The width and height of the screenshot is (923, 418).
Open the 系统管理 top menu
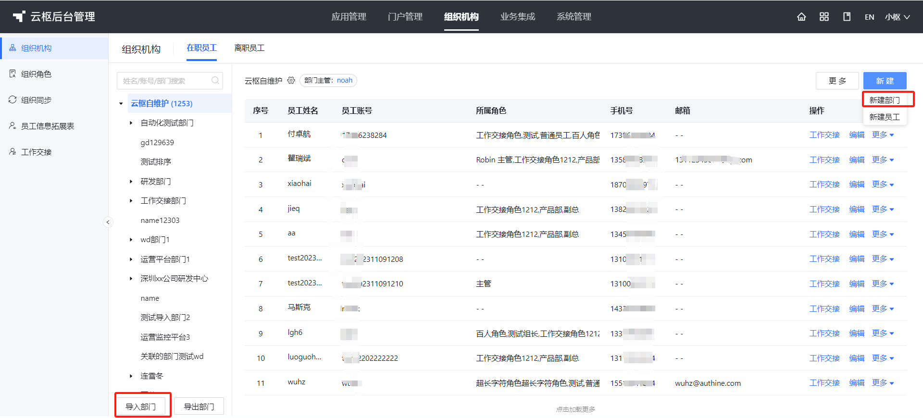point(574,17)
